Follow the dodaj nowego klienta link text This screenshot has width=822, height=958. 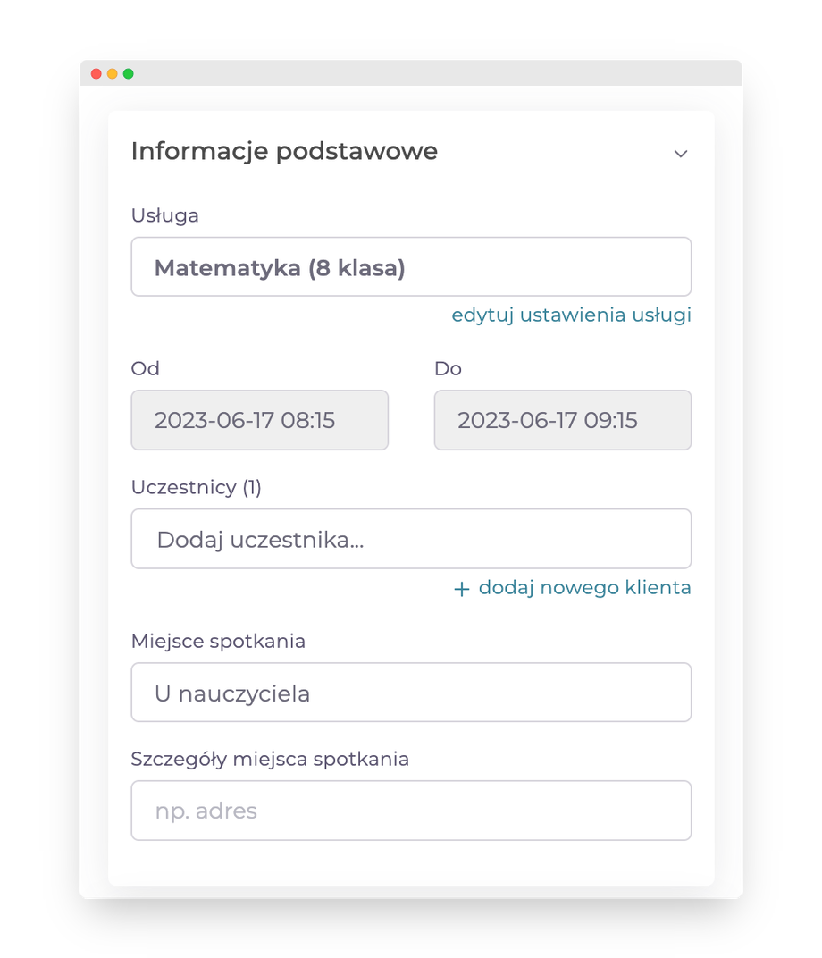pos(584,588)
